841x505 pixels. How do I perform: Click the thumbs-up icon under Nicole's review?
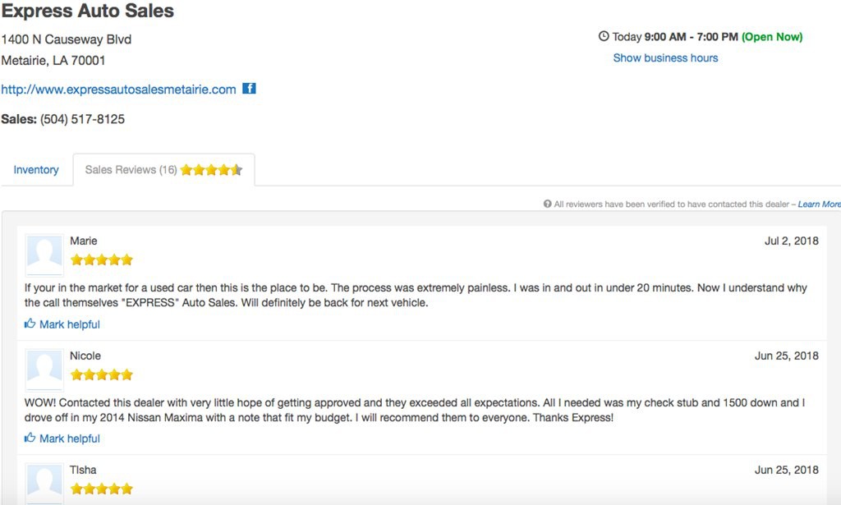[30, 438]
